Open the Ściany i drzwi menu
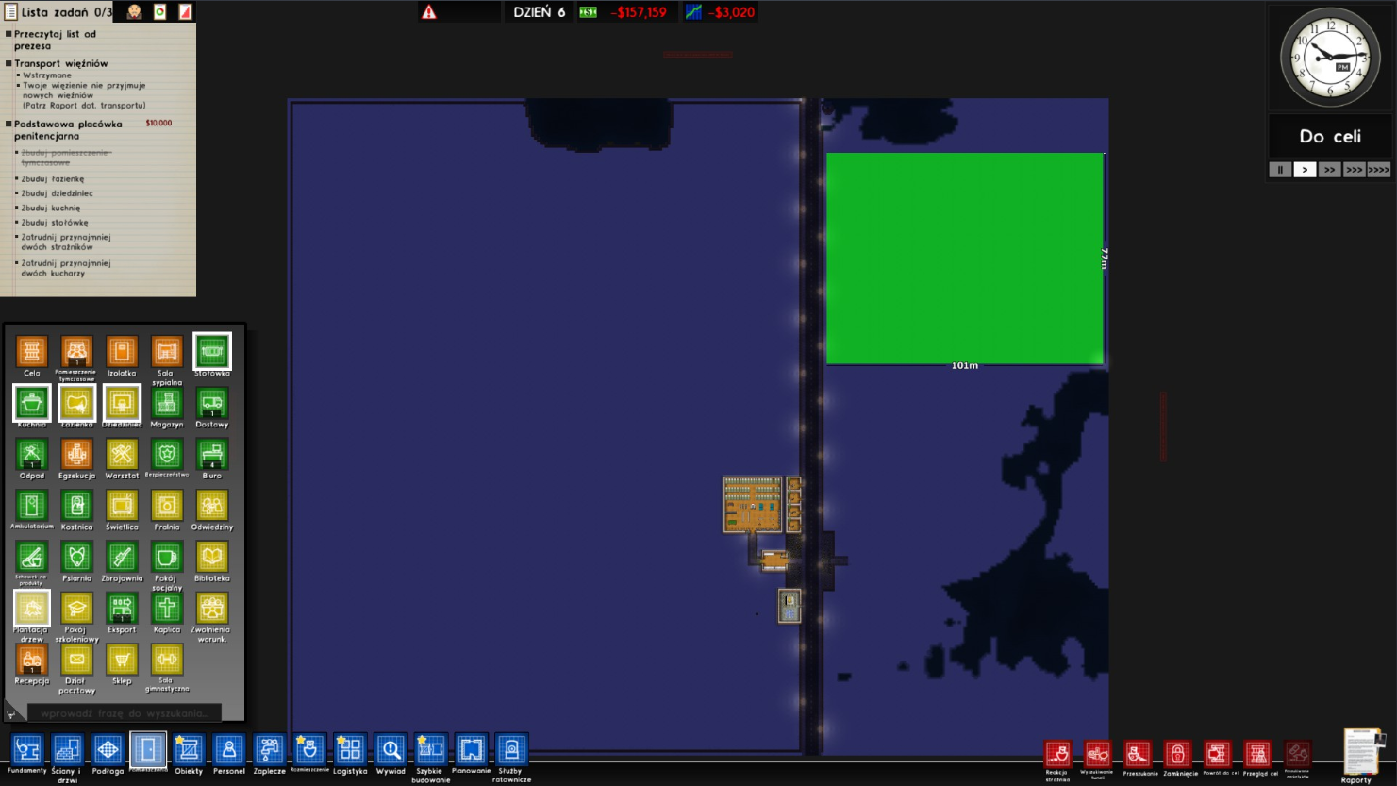 pos(67,749)
